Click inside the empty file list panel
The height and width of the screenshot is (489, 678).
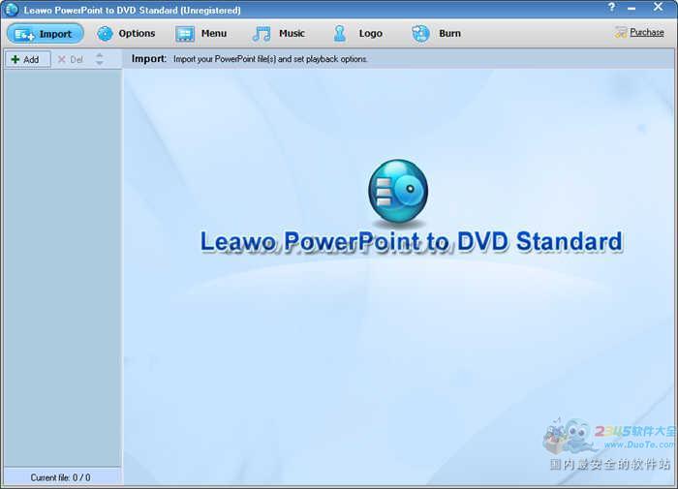point(62,261)
